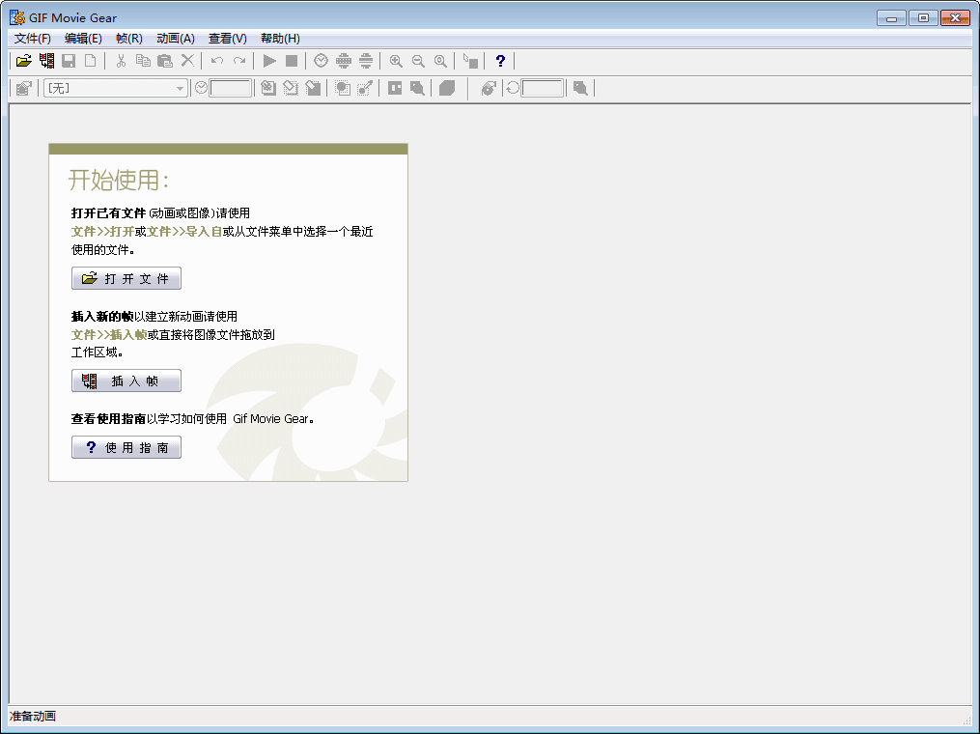Click the loop count input field
This screenshot has width=980, height=734.
pyautogui.click(x=542, y=89)
